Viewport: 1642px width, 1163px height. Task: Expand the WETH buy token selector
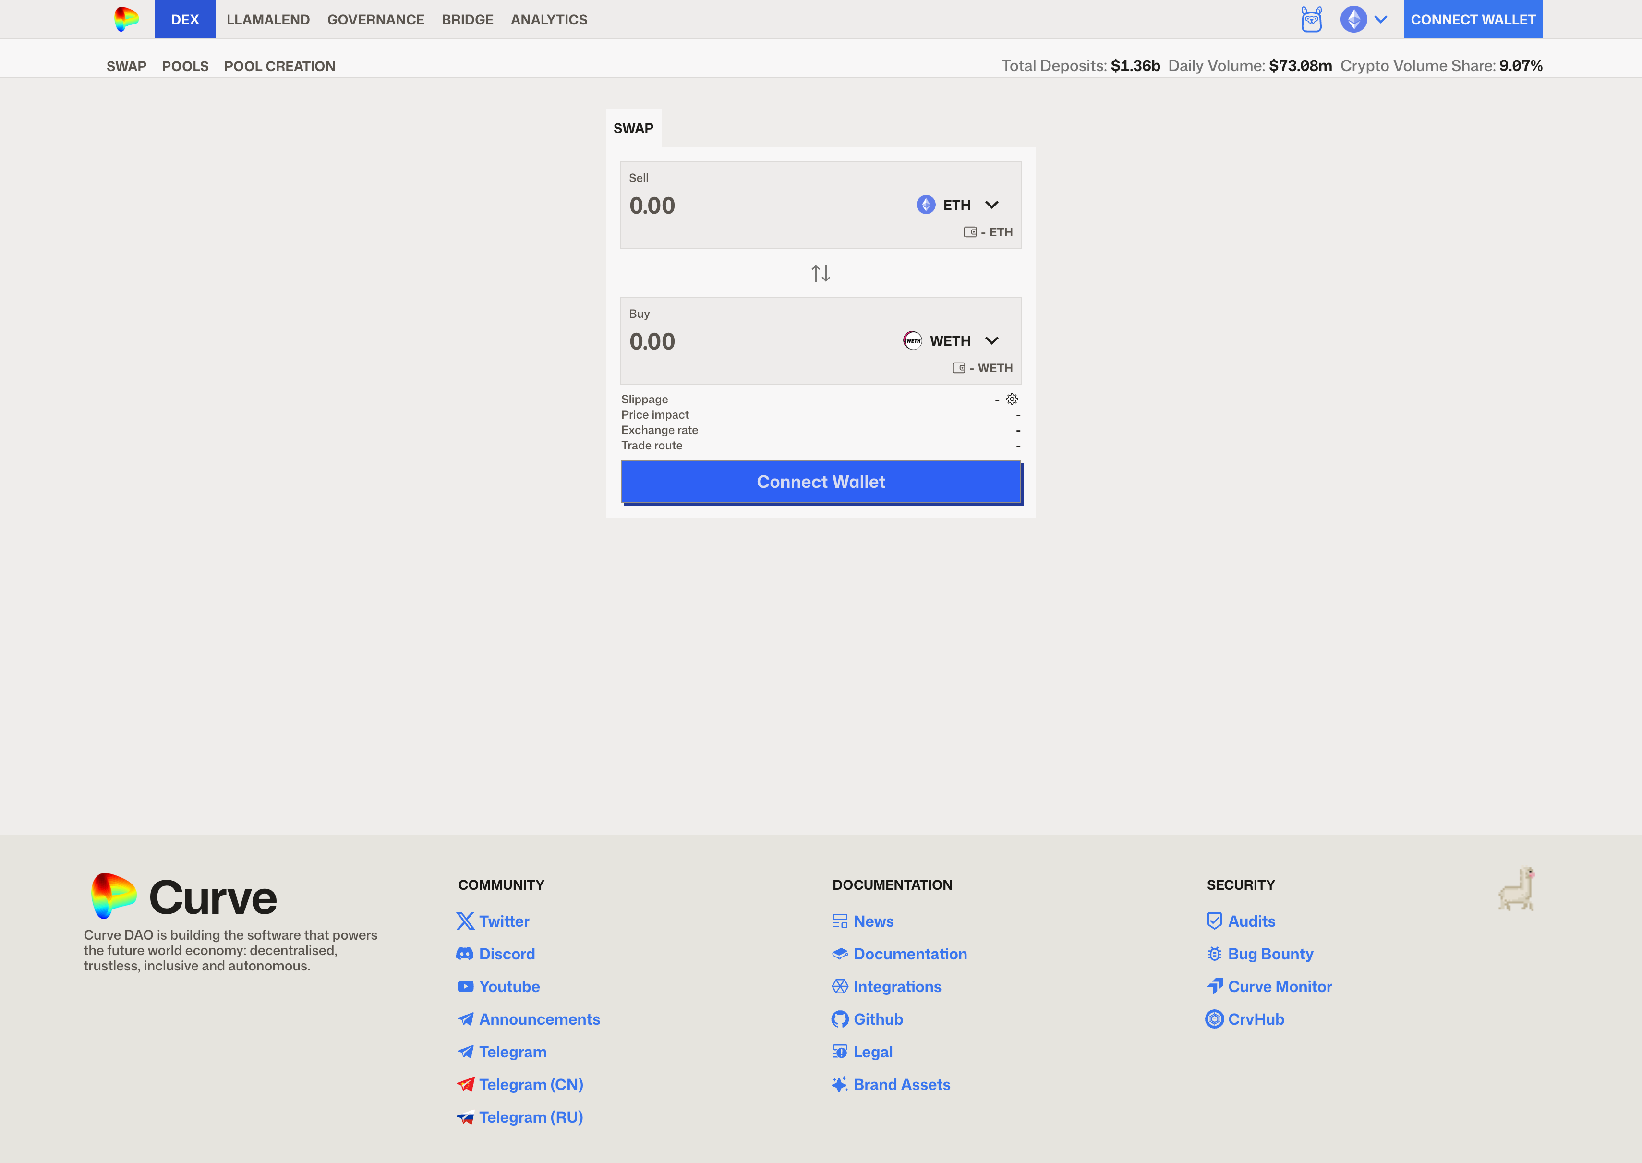click(x=951, y=341)
